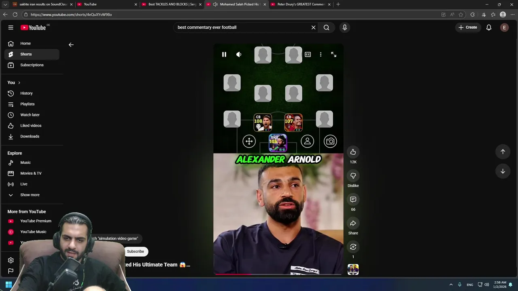Open the browser tab search dropdown
Image resolution: width=518 pixels, height=291 pixels.
point(5,4)
